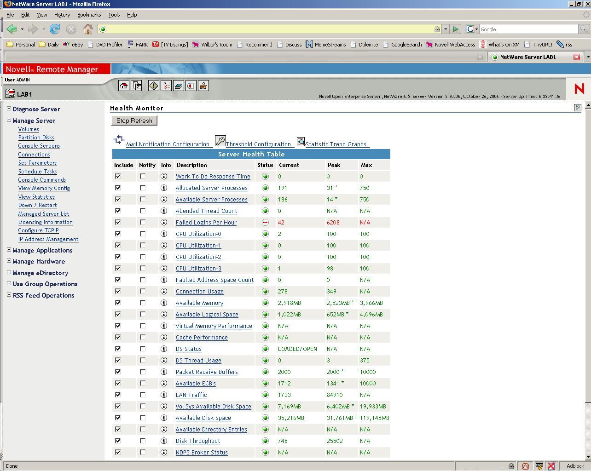Viewport: 591px width, 471px height.
Task: Enable Notify for Failed Logins Per Hour
Action: point(143,222)
